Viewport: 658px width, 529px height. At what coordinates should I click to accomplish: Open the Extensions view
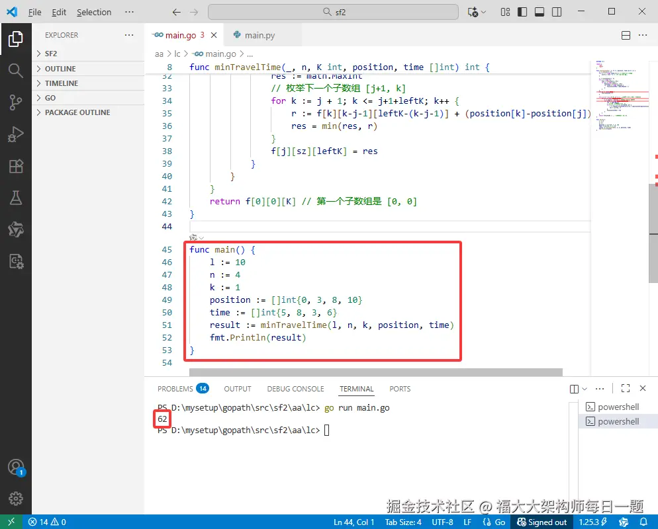(15, 166)
